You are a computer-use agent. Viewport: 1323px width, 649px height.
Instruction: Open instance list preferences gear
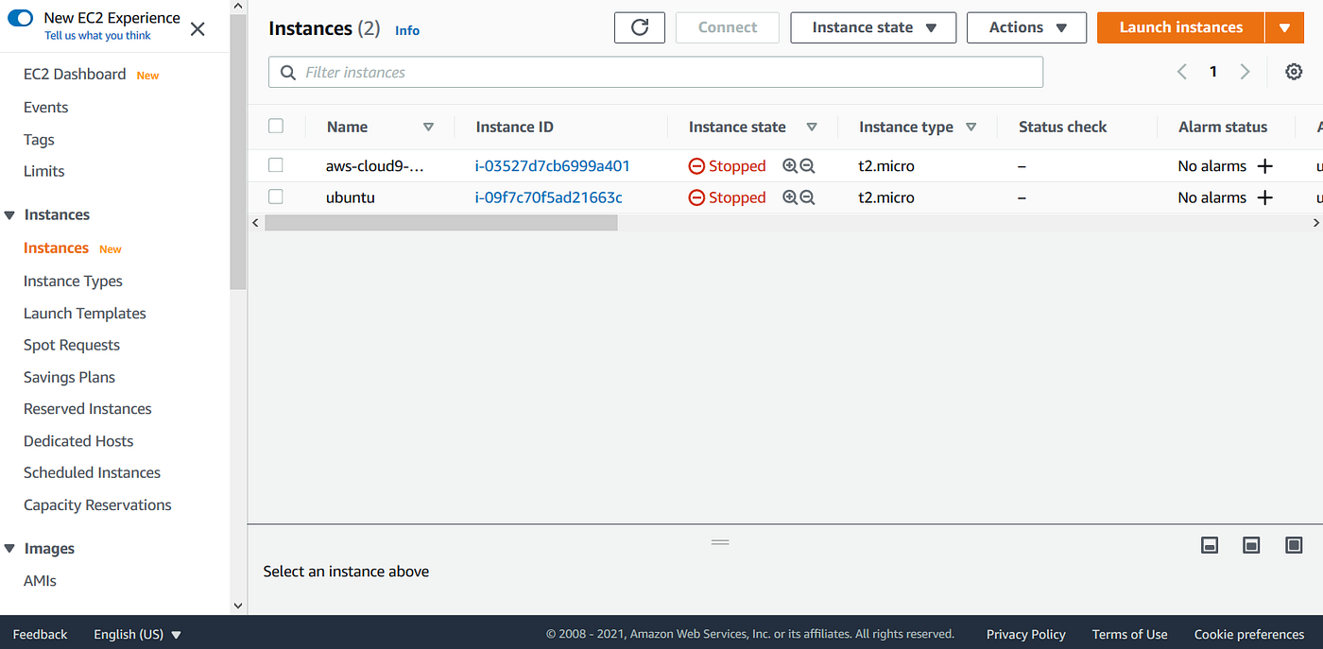1294,71
